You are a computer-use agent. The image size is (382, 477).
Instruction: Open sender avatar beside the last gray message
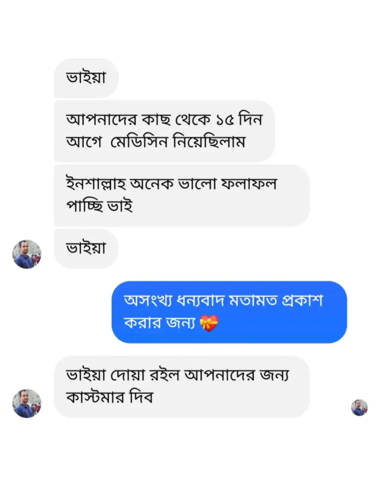[27, 404]
